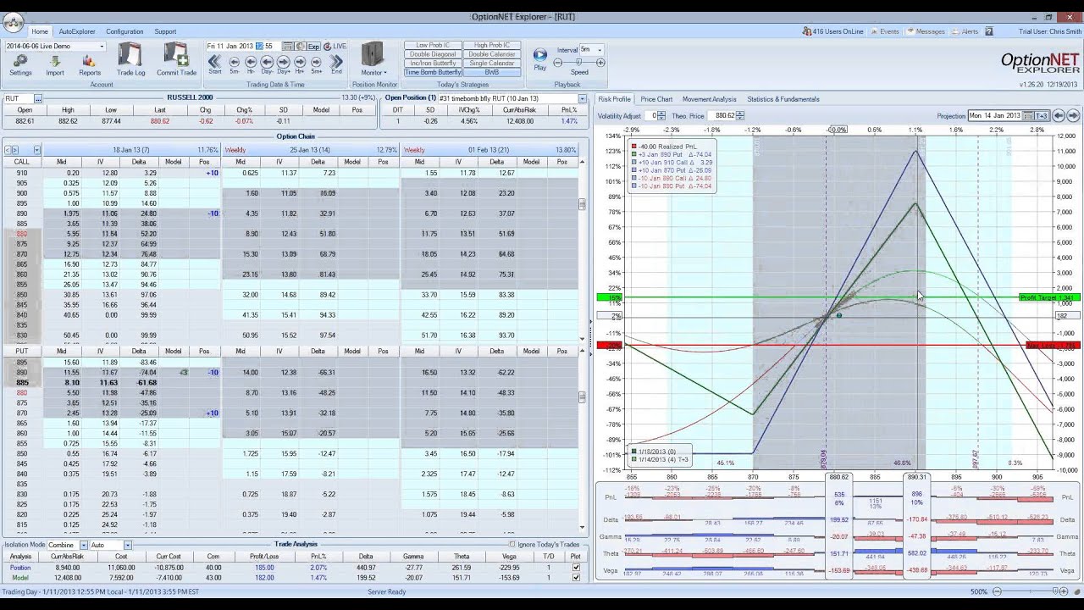Switch to Movement Analysis tab
The height and width of the screenshot is (610, 1084).
click(x=710, y=99)
